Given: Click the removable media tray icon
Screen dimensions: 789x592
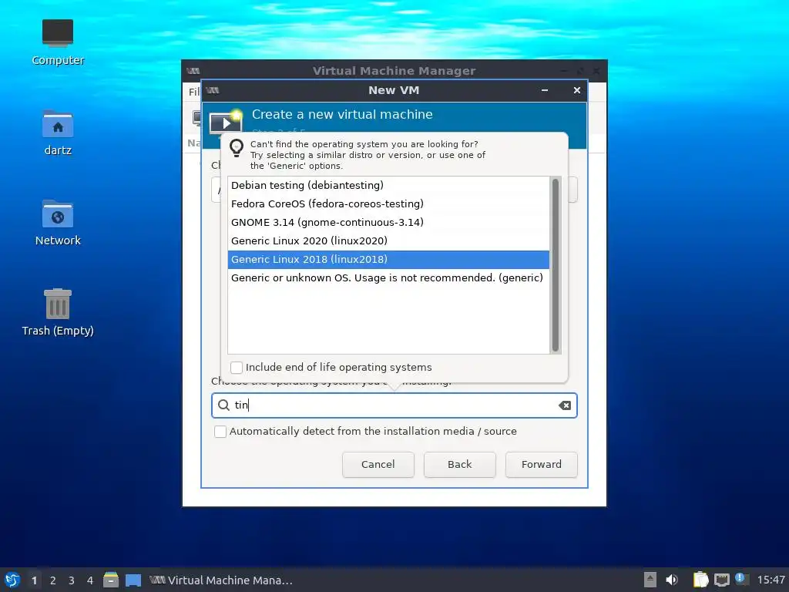Looking at the screenshot, I should point(650,580).
